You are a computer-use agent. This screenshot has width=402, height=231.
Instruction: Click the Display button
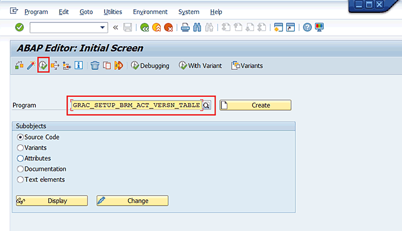tap(52, 201)
